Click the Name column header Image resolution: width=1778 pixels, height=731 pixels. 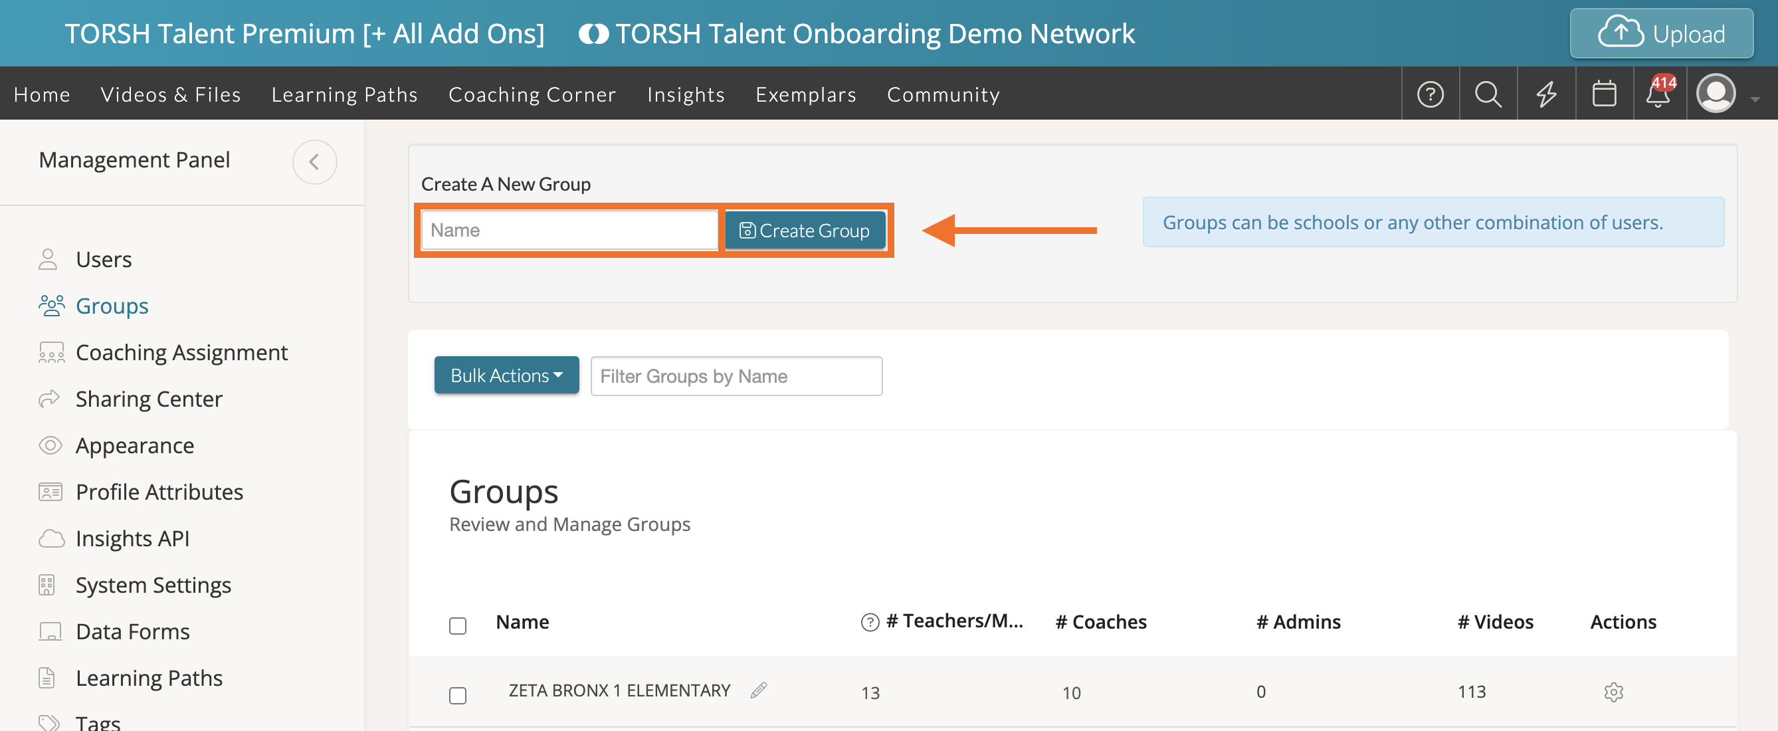click(x=522, y=622)
